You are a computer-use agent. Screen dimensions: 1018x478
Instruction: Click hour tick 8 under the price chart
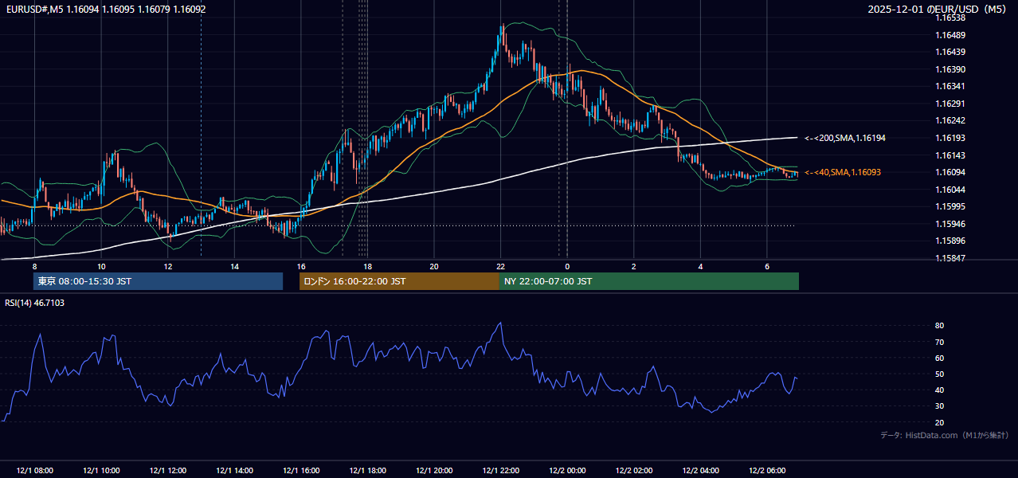click(34, 266)
